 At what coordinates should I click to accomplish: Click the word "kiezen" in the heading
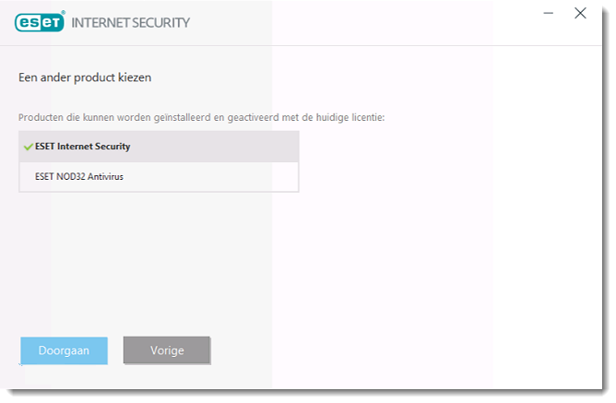[x=135, y=77]
